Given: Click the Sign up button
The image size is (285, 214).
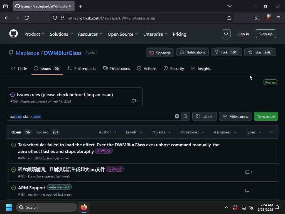Looking at the screenshot, I should pyautogui.click(x=266, y=34).
